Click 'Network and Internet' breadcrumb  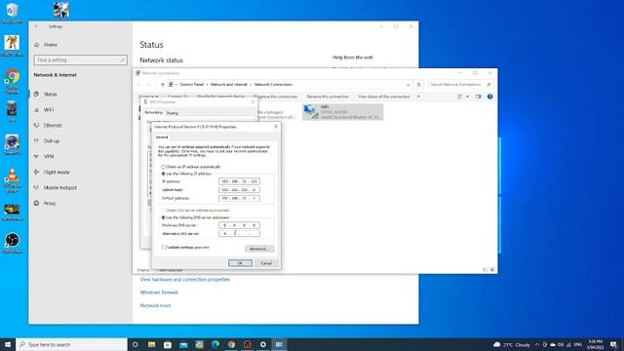click(x=229, y=85)
